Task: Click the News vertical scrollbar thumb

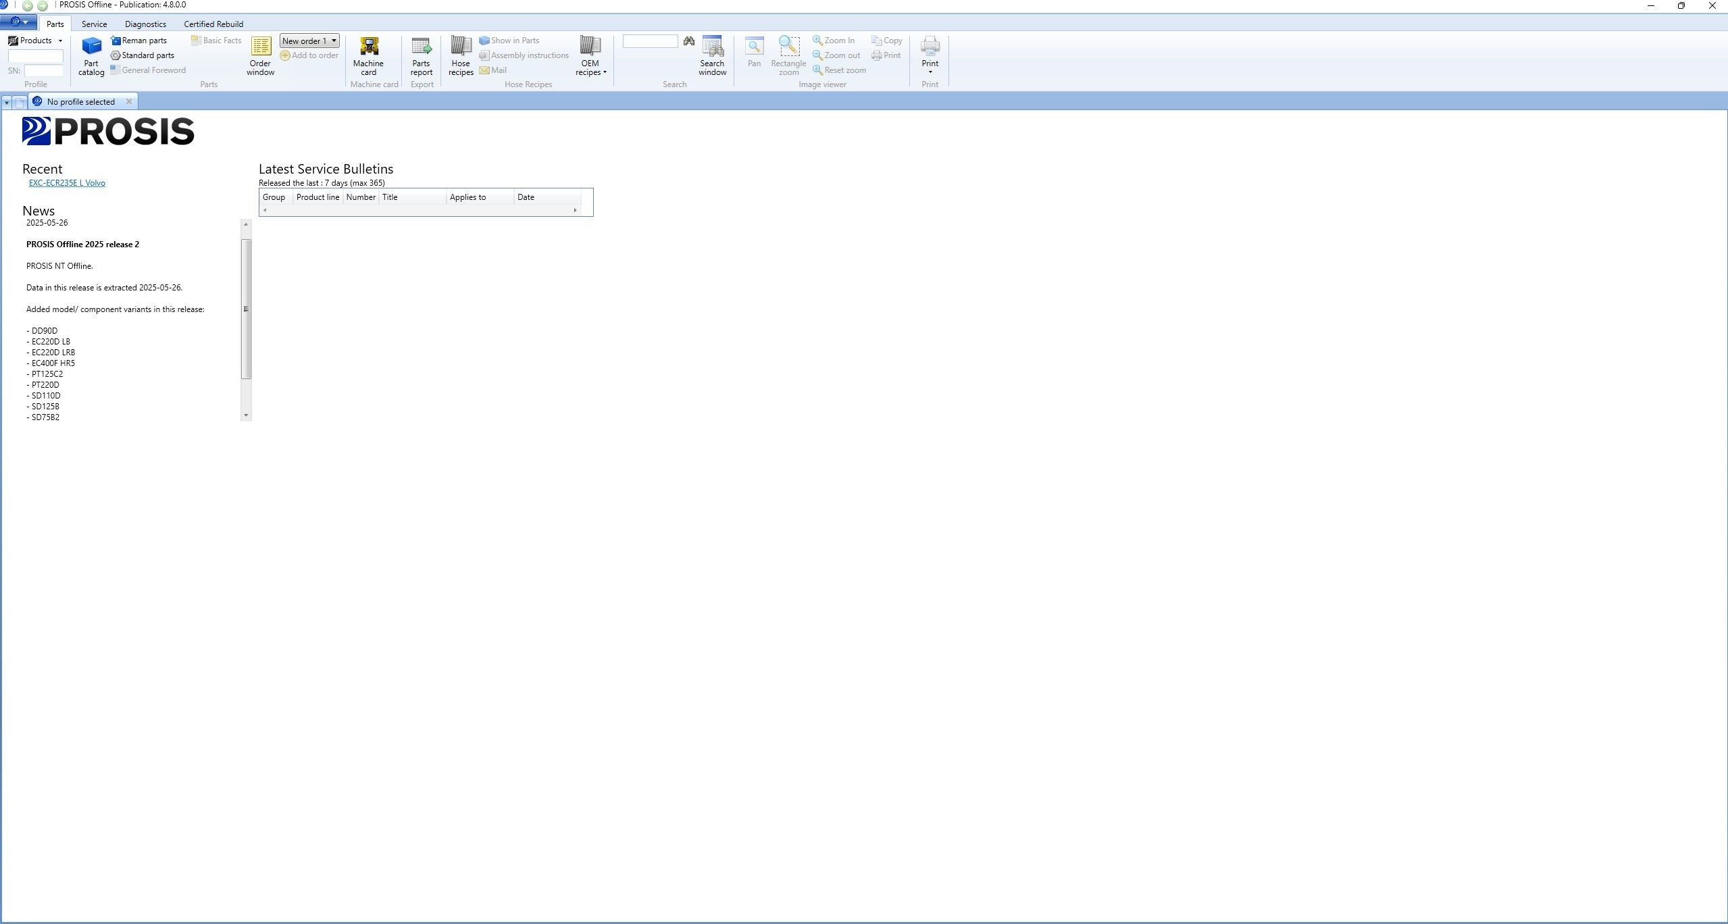Action: 246,309
